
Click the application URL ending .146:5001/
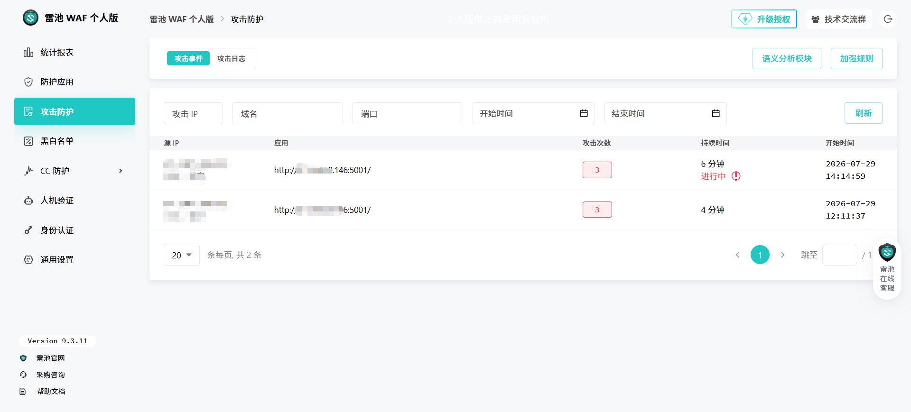tap(323, 170)
